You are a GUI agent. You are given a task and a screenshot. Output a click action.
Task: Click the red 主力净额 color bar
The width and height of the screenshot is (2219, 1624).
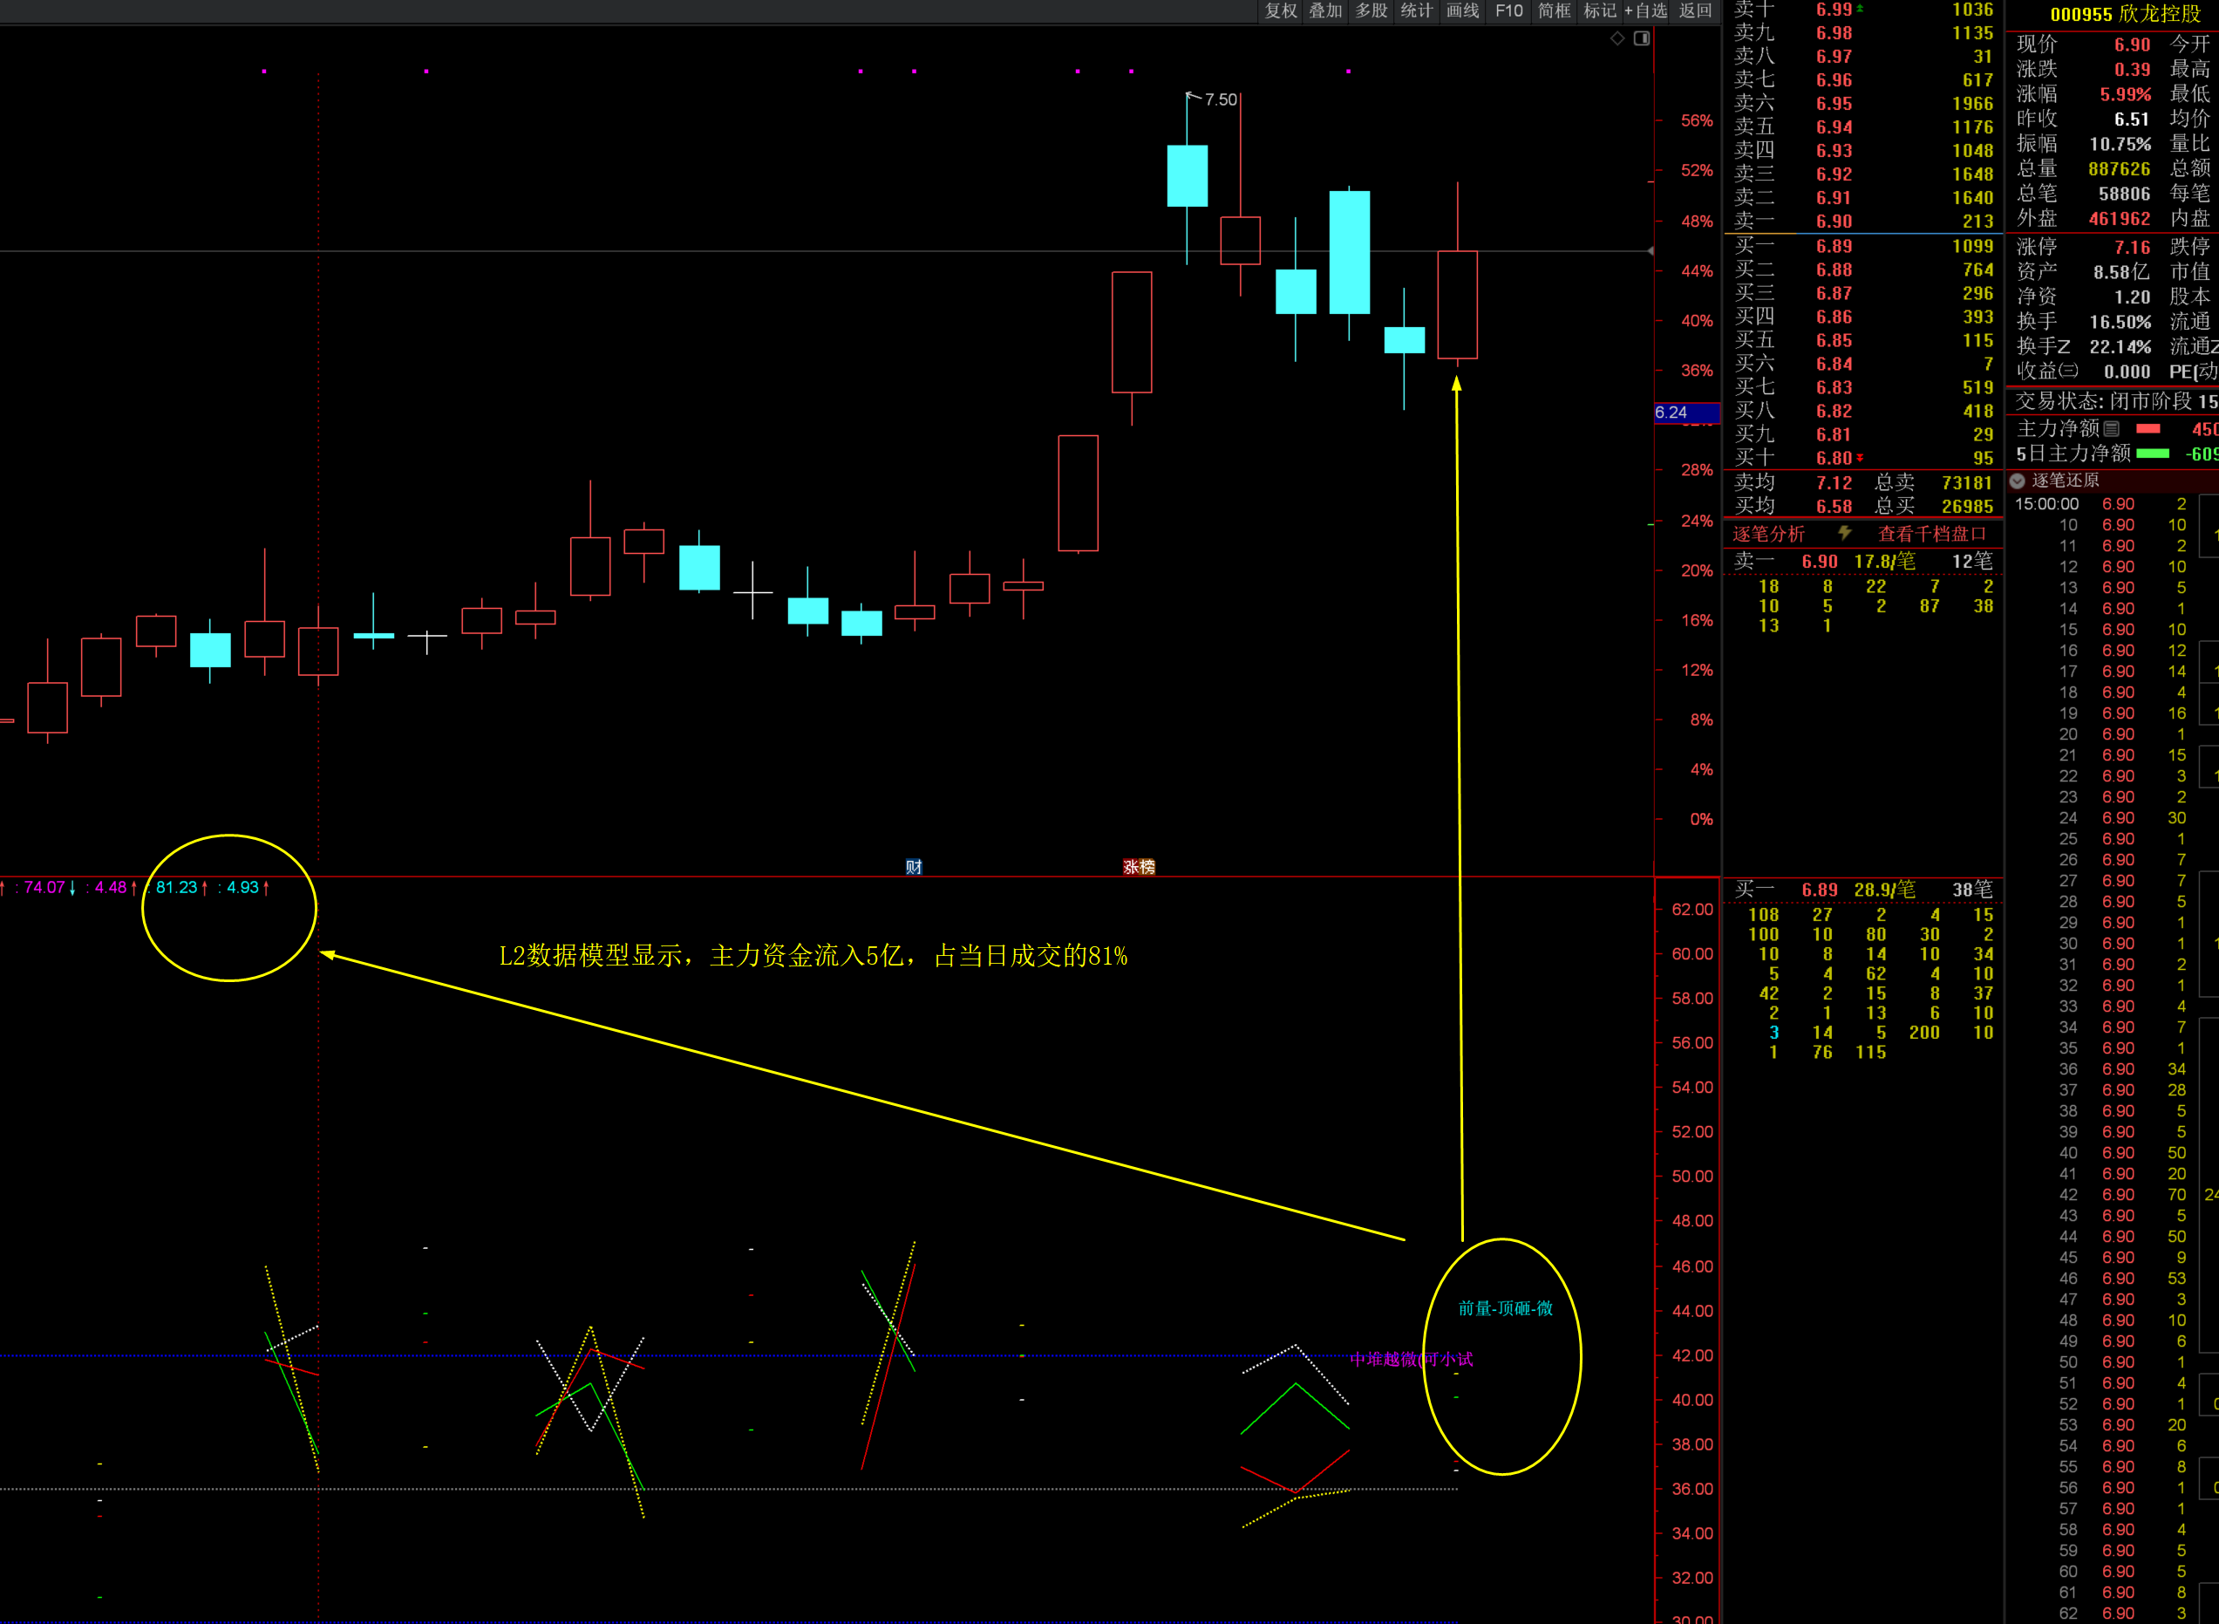click(x=2148, y=428)
